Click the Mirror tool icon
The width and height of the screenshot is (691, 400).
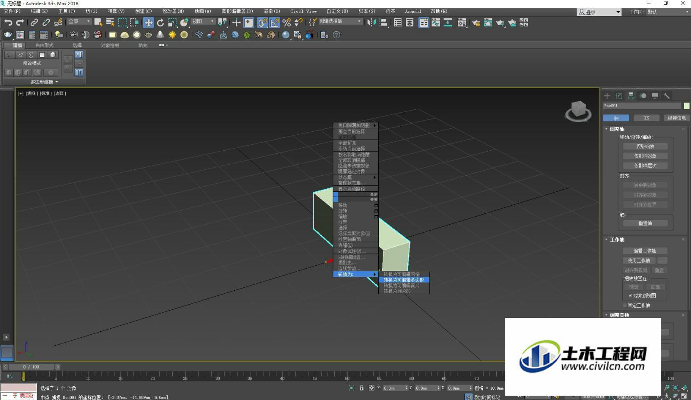pyautogui.click(x=371, y=22)
